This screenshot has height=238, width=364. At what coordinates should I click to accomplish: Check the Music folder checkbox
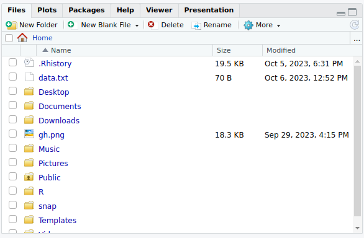[12, 148]
